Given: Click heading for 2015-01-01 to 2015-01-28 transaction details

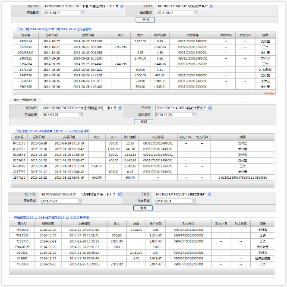Looking at the screenshot, I should (52, 131).
